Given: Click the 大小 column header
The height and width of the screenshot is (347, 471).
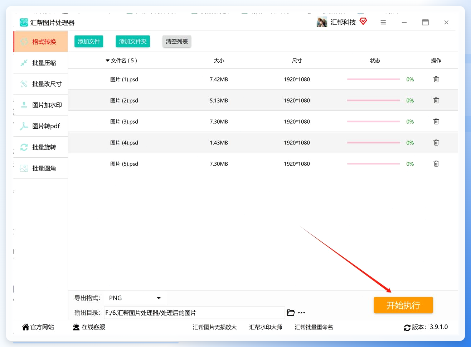Looking at the screenshot, I should coord(219,61).
